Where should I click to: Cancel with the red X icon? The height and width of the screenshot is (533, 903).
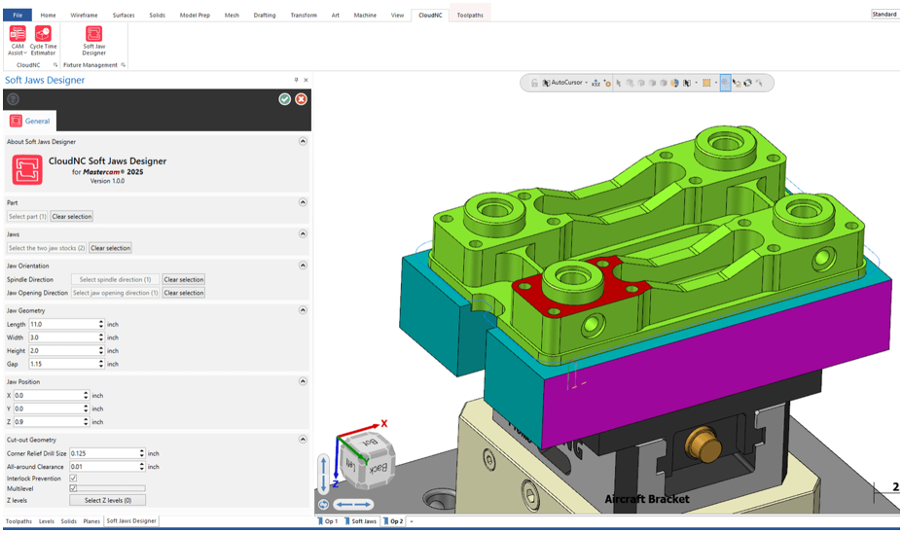[x=302, y=99]
